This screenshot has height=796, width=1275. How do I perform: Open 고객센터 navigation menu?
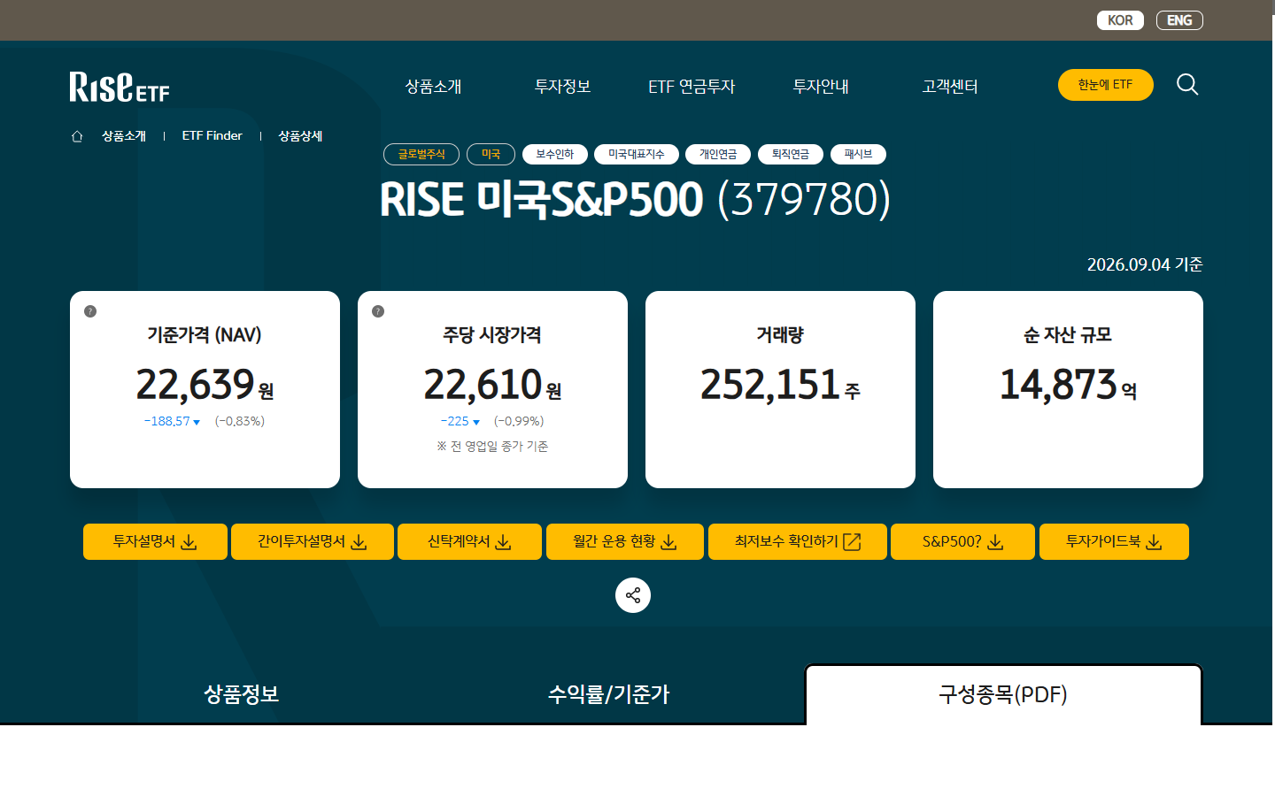[x=950, y=87]
